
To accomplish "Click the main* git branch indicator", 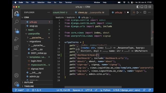I will coord(19,90).
